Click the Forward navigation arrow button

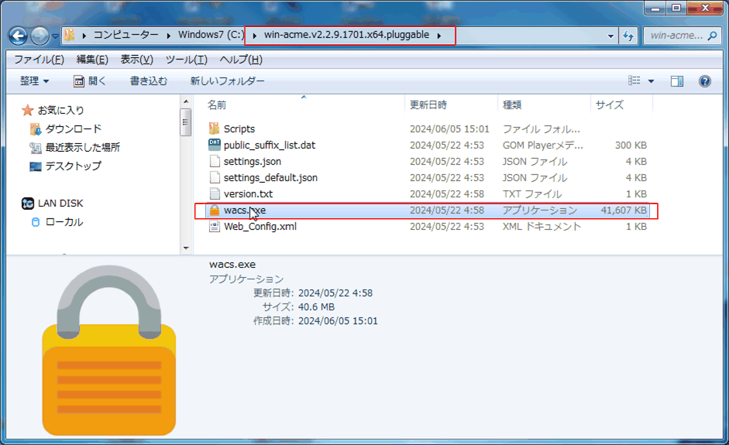[x=40, y=36]
